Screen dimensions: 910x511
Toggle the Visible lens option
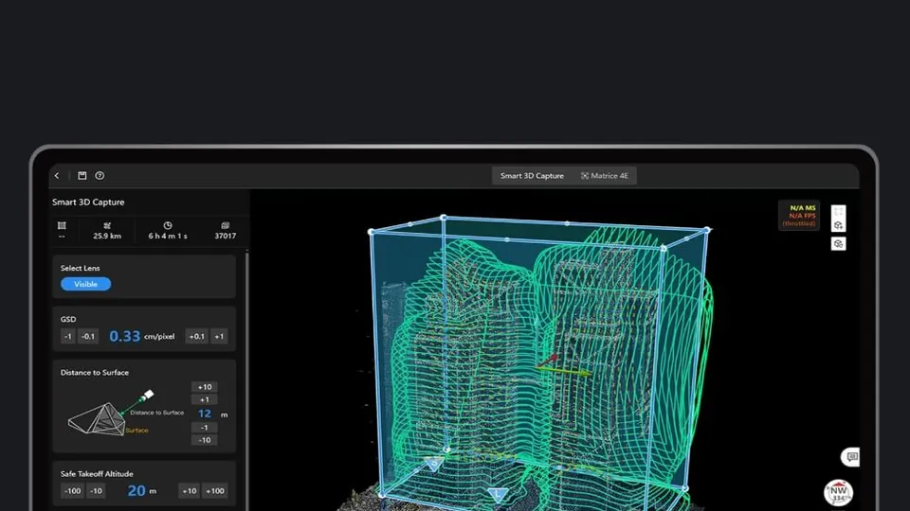[x=86, y=284]
